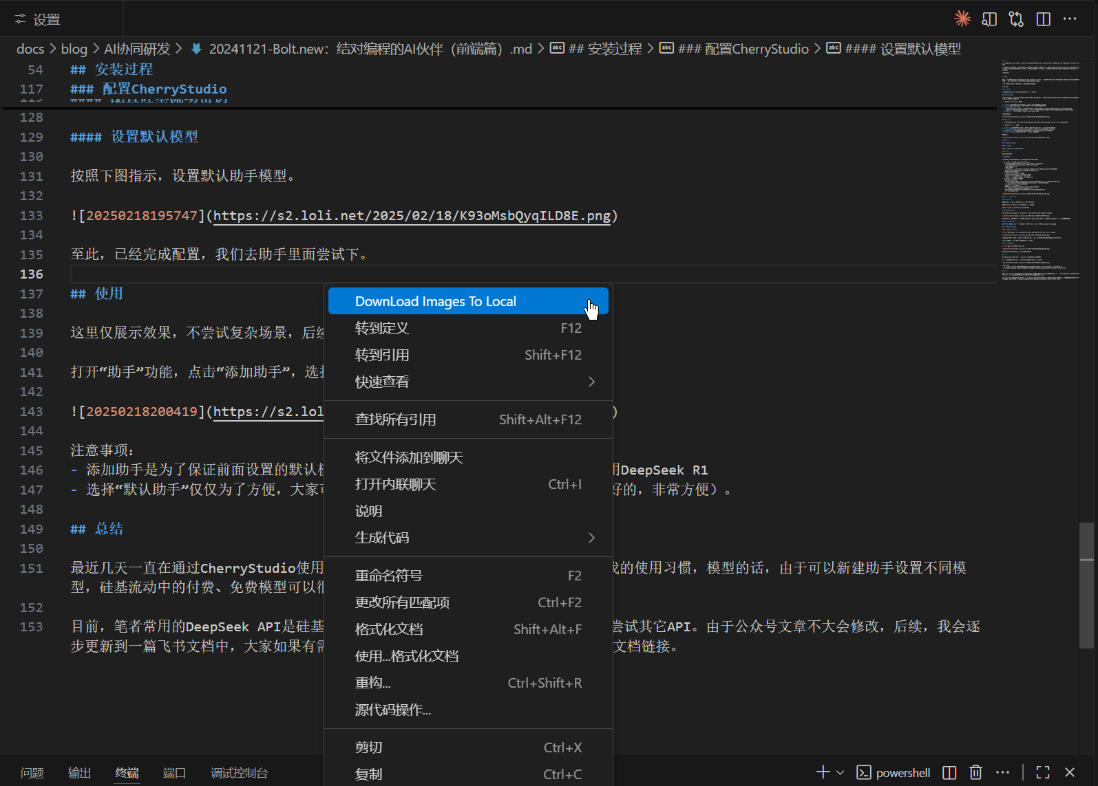The height and width of the screenshot is (786, 1098).
Task: Choose 格式化文档 from the context menu
Action: point(389,629)
